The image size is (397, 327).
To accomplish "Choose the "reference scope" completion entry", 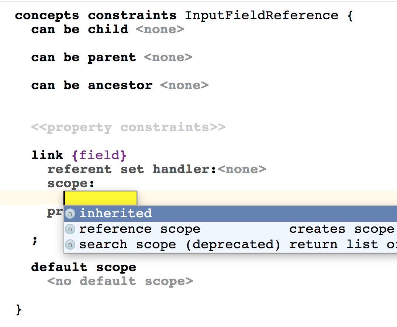I will (139, 229).
